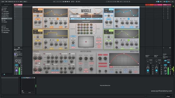Click the Save preset button in Wiggle
The width and height of the screenshot is (175, 98).
(x=89, y=19)
